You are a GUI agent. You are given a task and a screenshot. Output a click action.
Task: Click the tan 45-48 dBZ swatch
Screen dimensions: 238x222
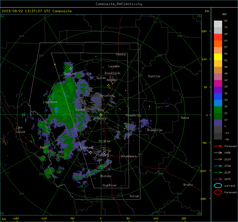(x=218, y=70)
